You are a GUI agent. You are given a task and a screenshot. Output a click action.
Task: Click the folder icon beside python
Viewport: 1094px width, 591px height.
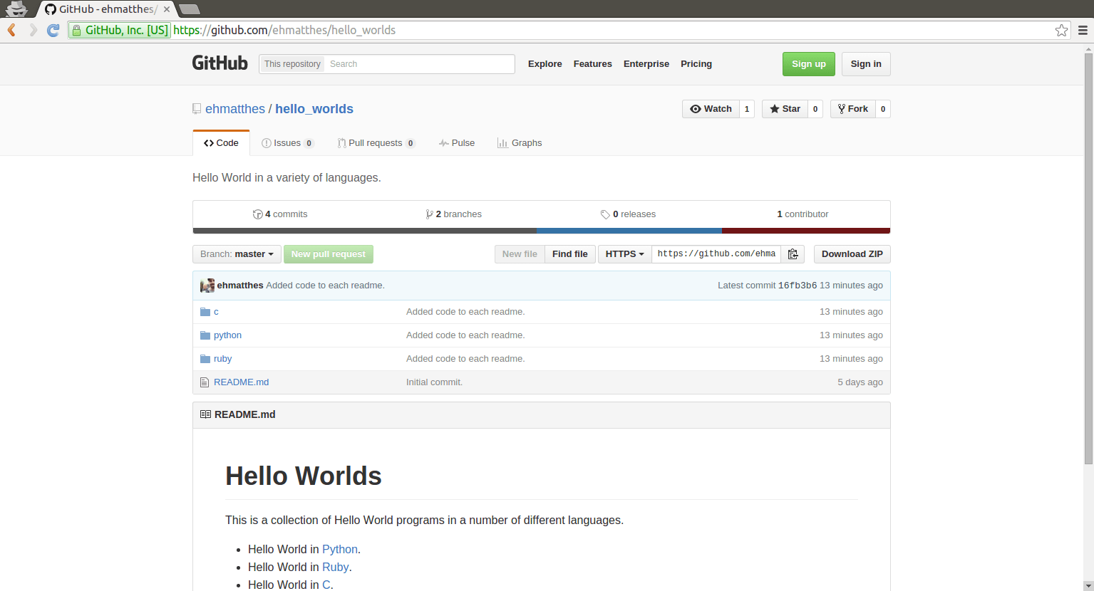pos(205,335)
